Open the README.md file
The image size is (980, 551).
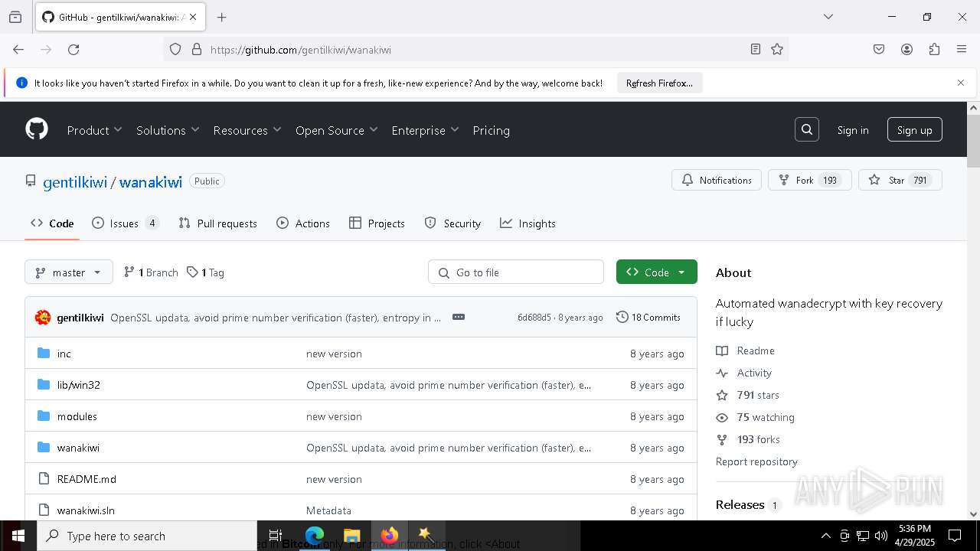[87, 479]
